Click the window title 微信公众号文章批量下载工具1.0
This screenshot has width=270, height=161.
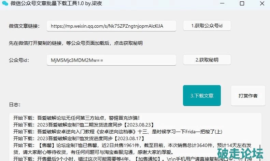[56, 4]
